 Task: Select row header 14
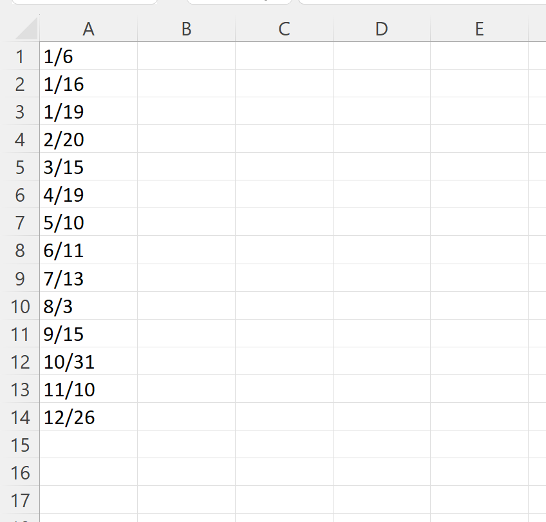21,417
